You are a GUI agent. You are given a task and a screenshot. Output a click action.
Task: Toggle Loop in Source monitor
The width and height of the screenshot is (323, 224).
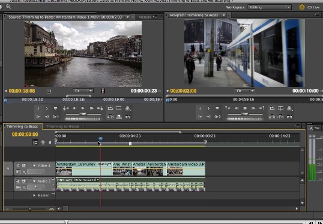click(110, 108)
